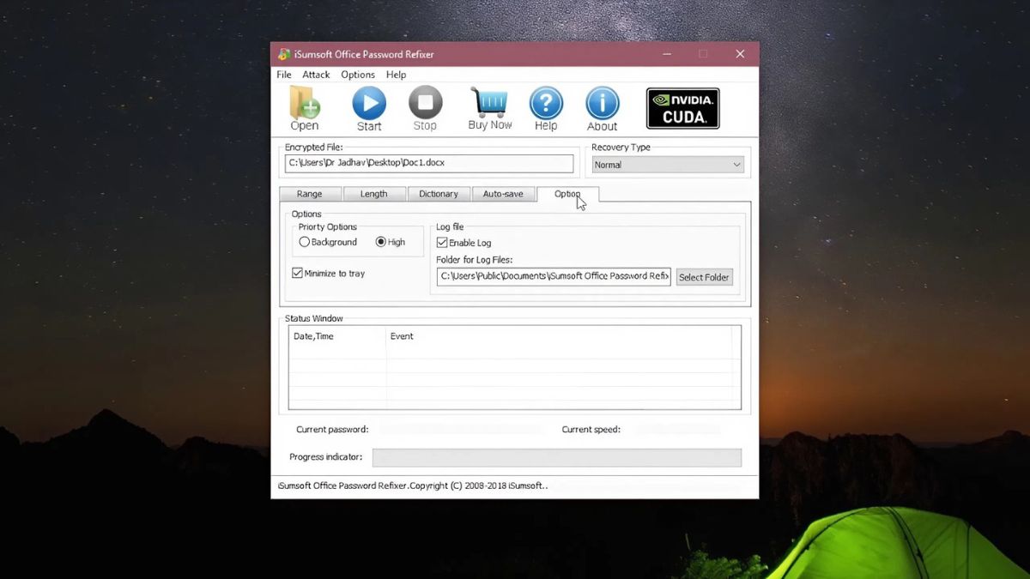Image resolution: width=1030 pixels, height=579 pixels.
Task: Switch to the Dictionary tab
Action: point(439,194)
